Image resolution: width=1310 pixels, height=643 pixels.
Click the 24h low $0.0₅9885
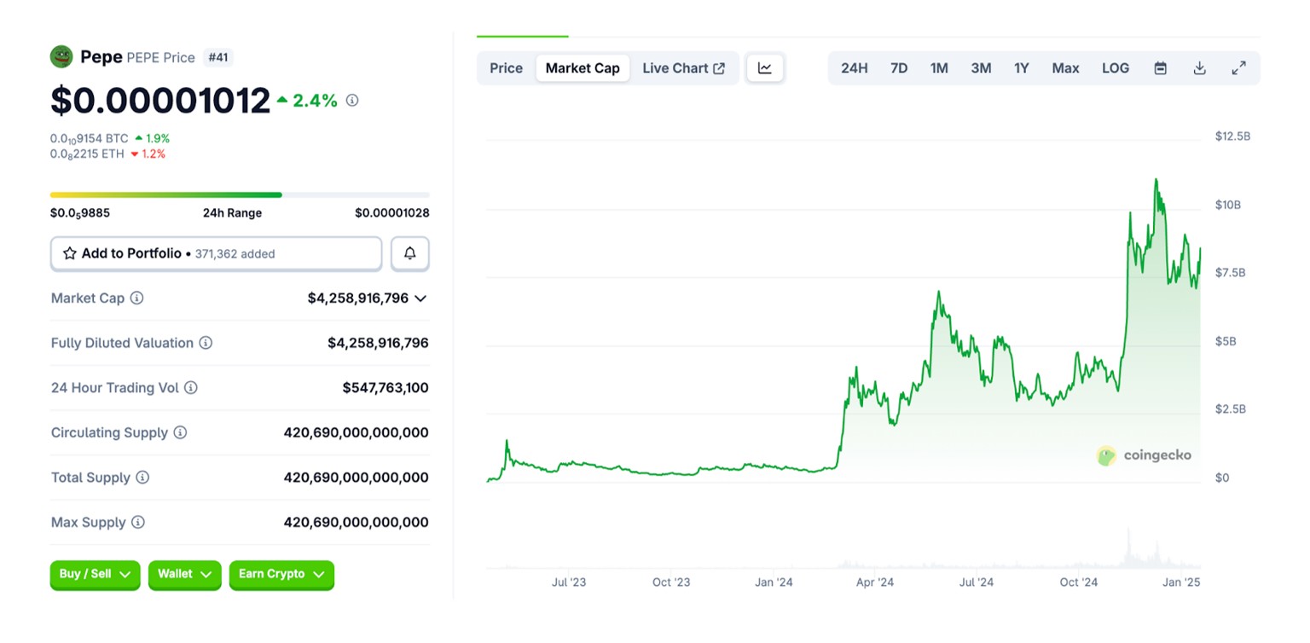80,213
